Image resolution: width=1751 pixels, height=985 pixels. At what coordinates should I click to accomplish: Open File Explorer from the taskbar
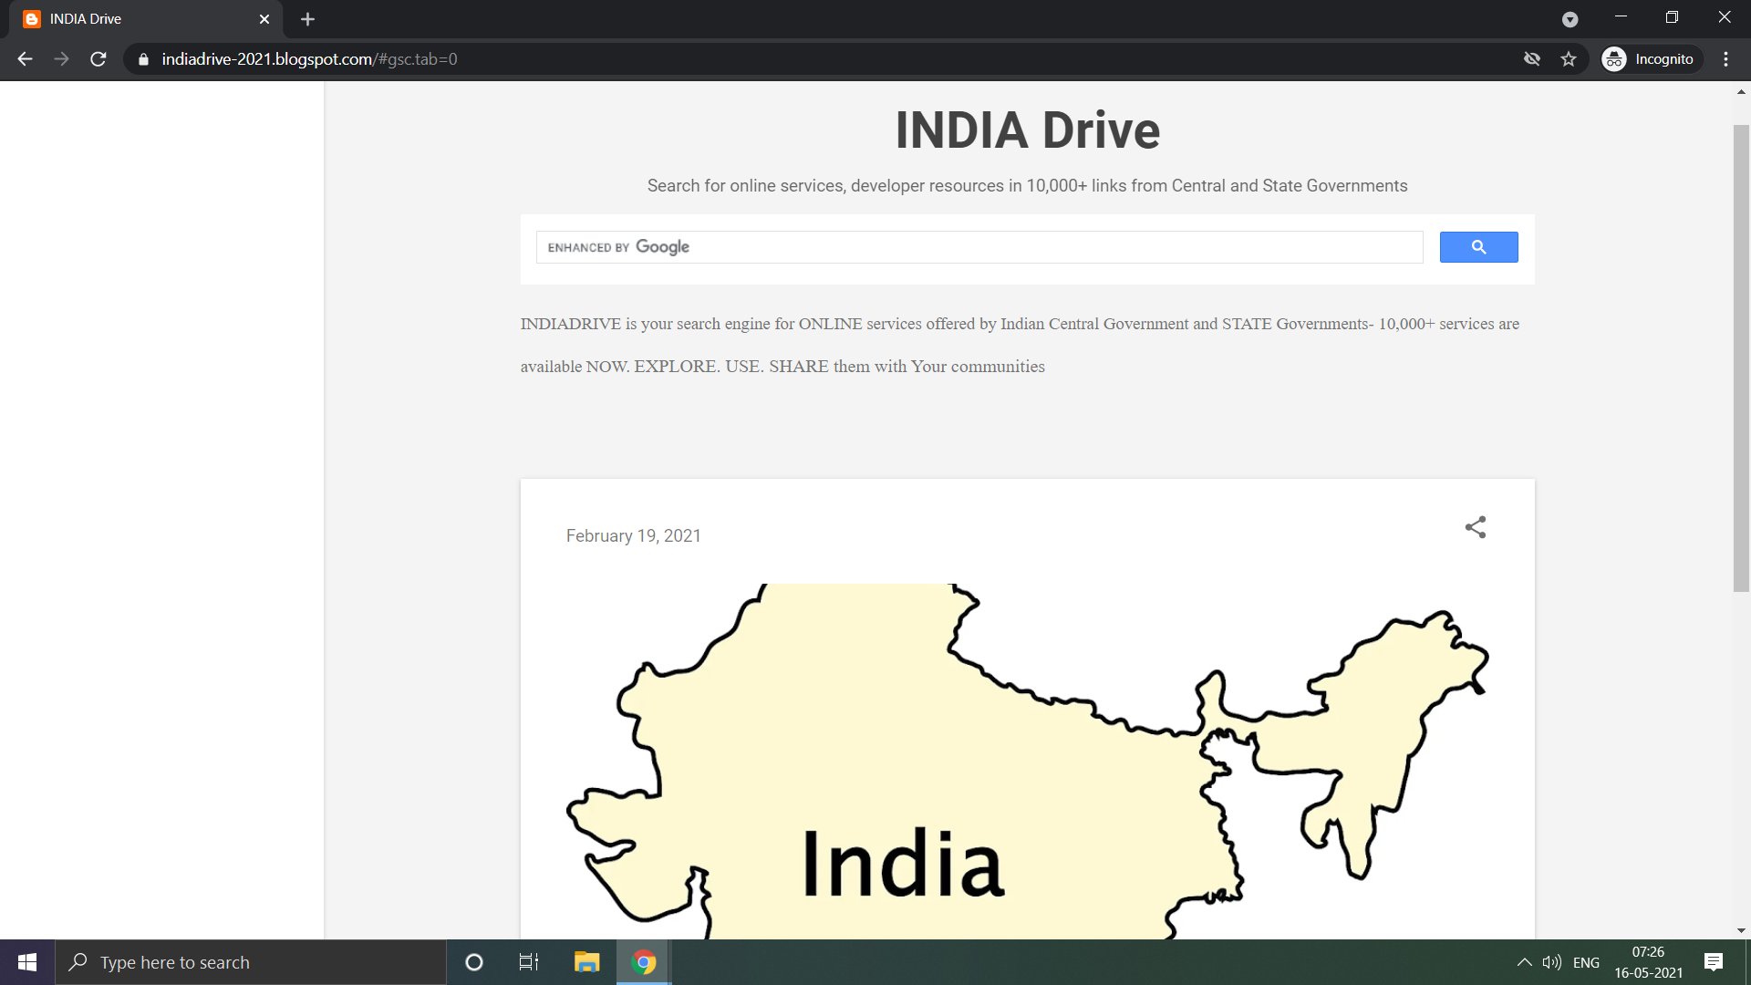[586, 961]
